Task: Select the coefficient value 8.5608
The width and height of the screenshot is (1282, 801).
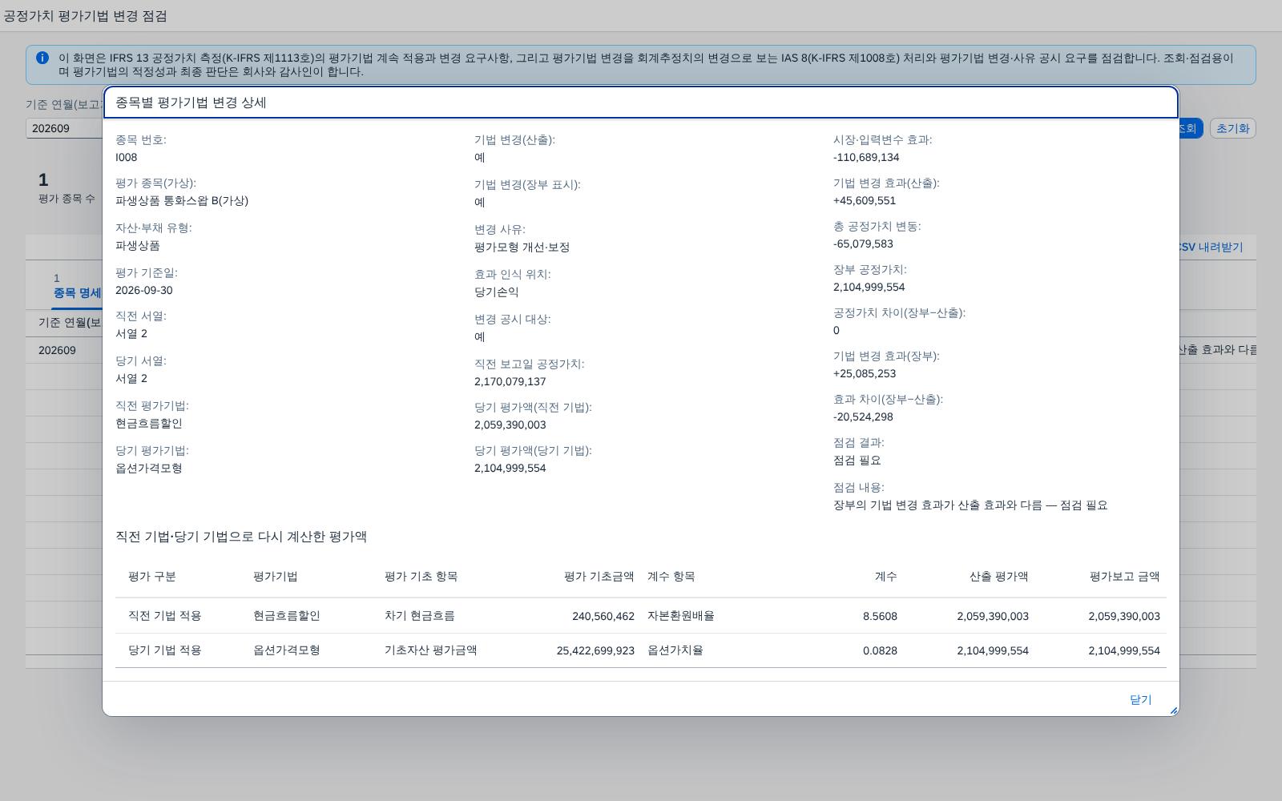Action: point(880,616)
